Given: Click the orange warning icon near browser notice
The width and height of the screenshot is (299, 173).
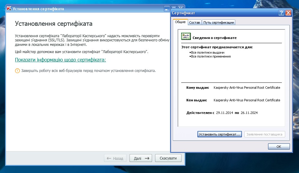Looking at the screenshot, I should [17, 71].
